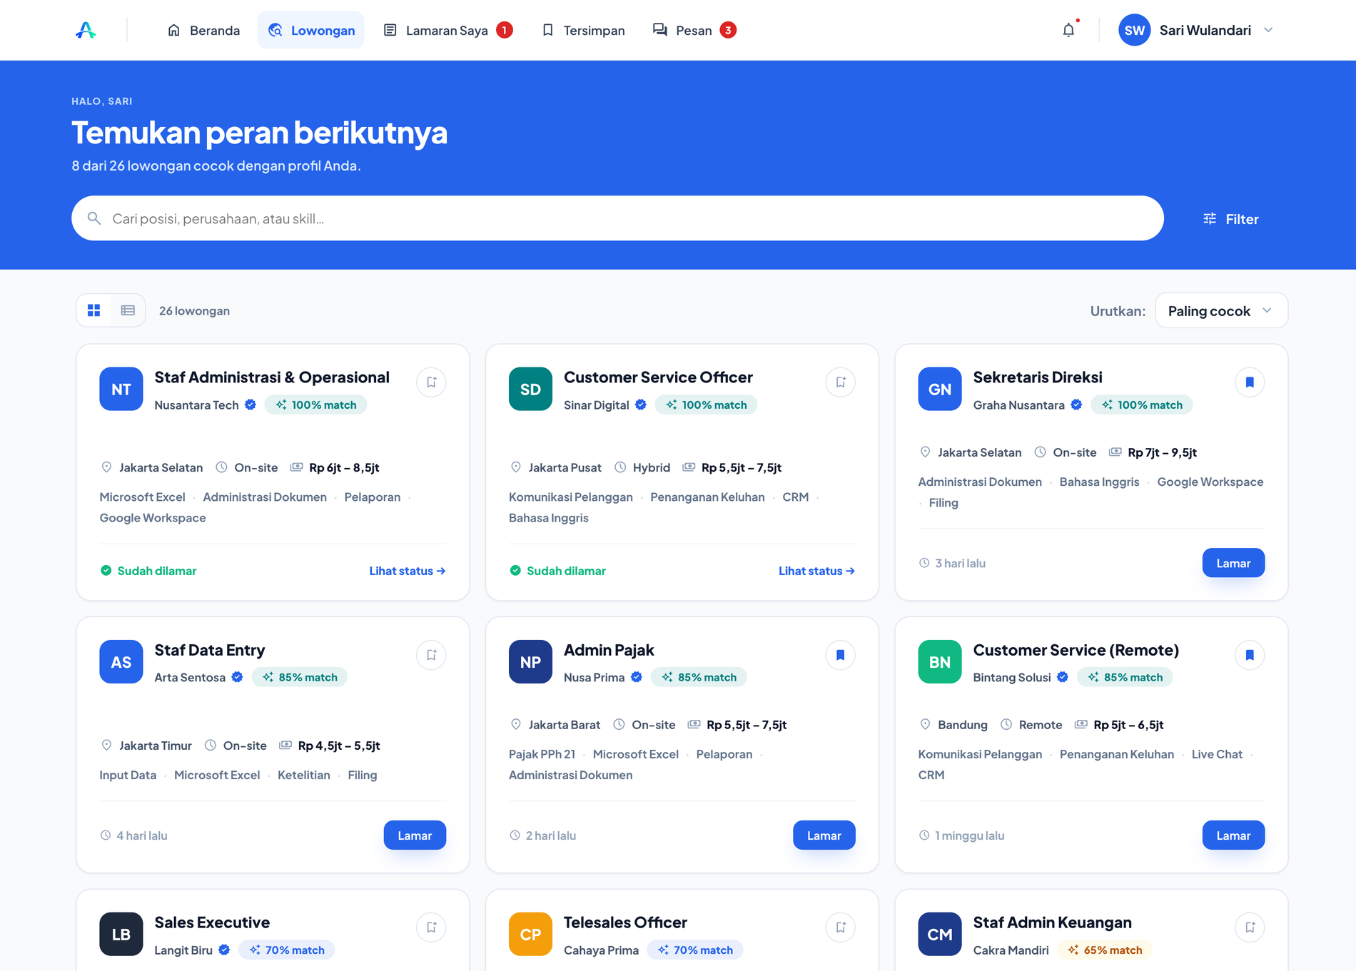Click the location pin beside Bandung
Image resolution: width=1356 pixels, height=971 pixels.
pos(925,724)
